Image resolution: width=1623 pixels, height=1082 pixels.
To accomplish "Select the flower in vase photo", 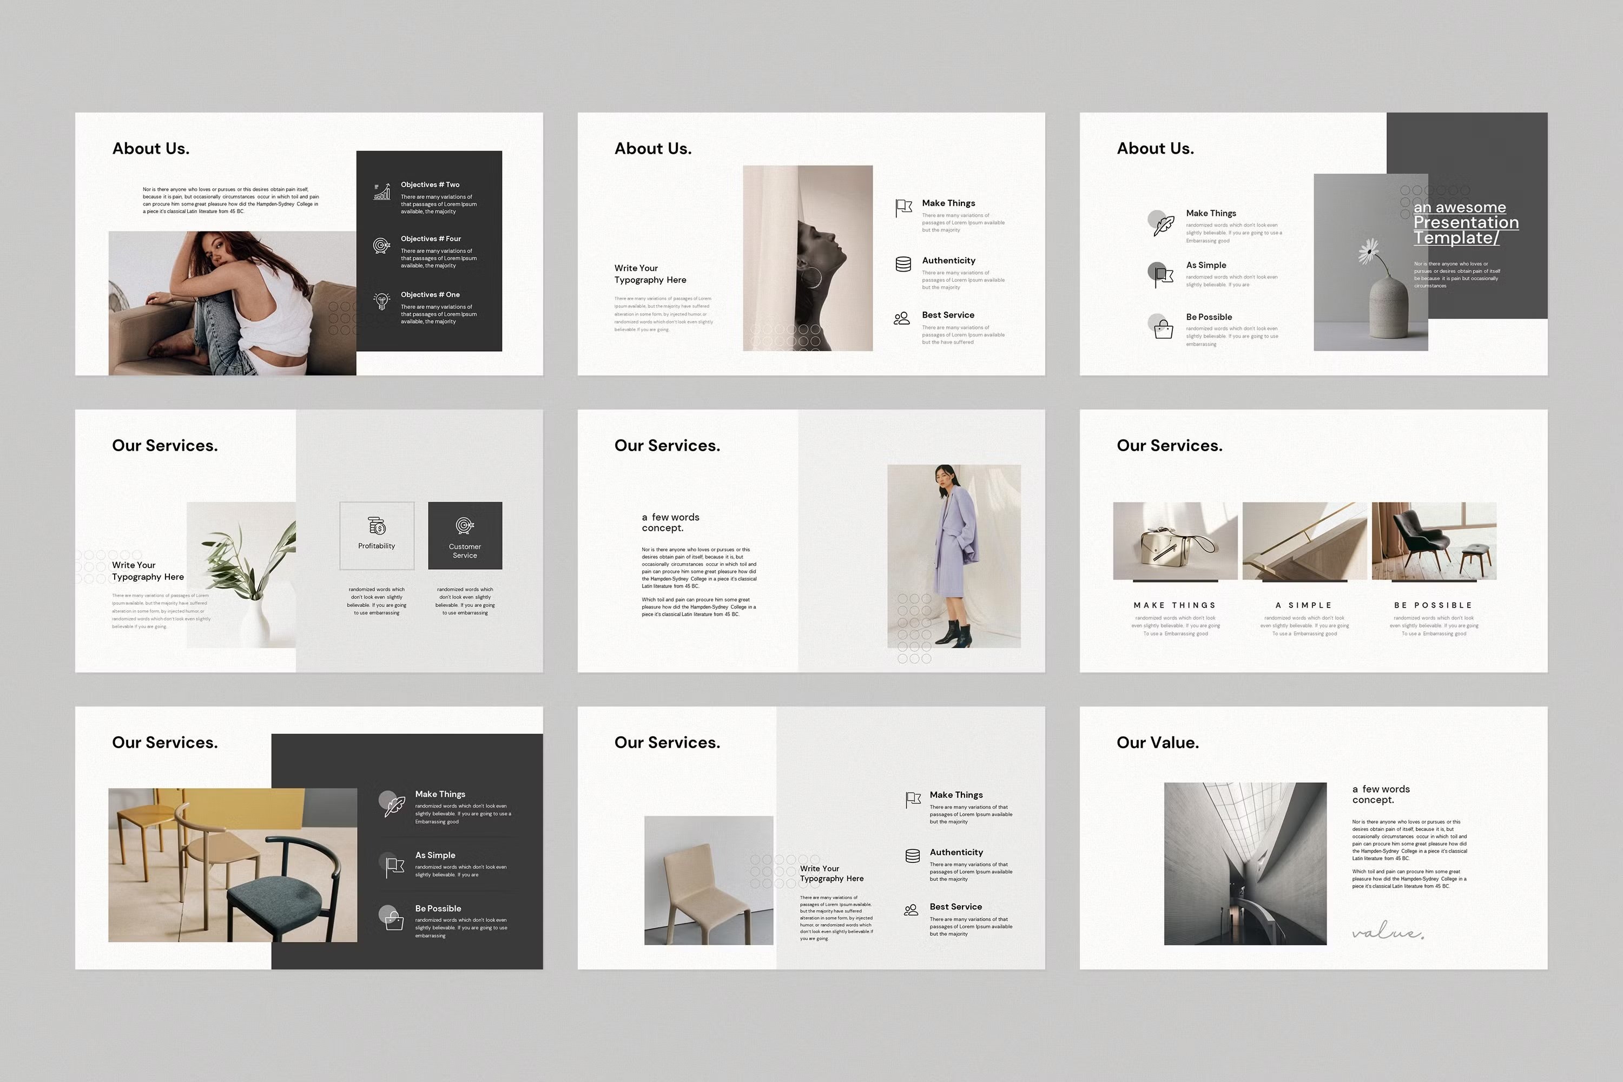I will point(1370,262).
